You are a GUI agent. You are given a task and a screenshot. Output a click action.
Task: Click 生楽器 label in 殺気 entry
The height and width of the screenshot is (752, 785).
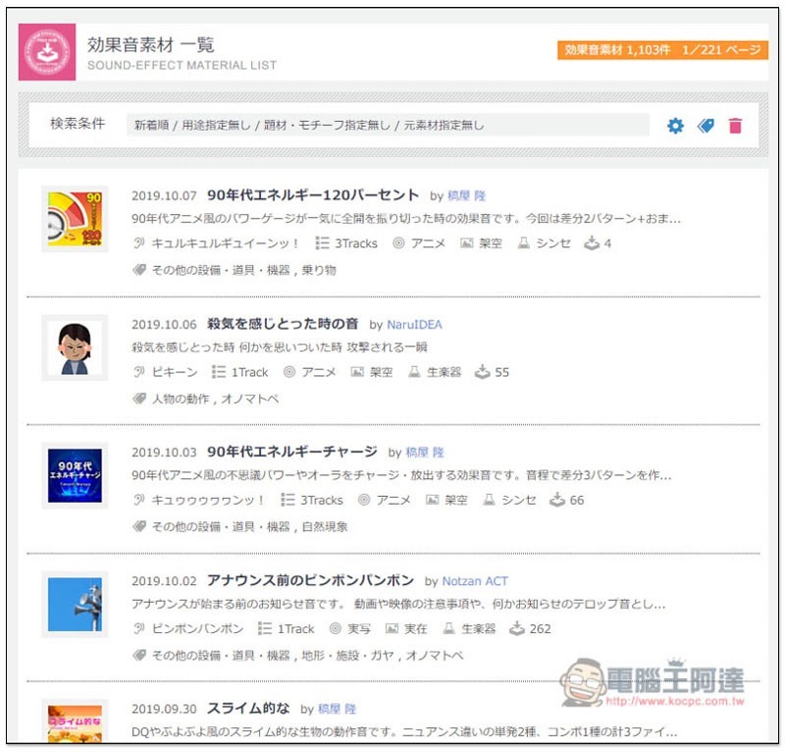click(444, 372)
